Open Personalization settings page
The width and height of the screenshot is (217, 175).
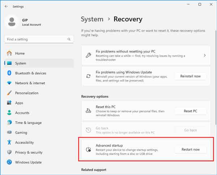point(39,93)
